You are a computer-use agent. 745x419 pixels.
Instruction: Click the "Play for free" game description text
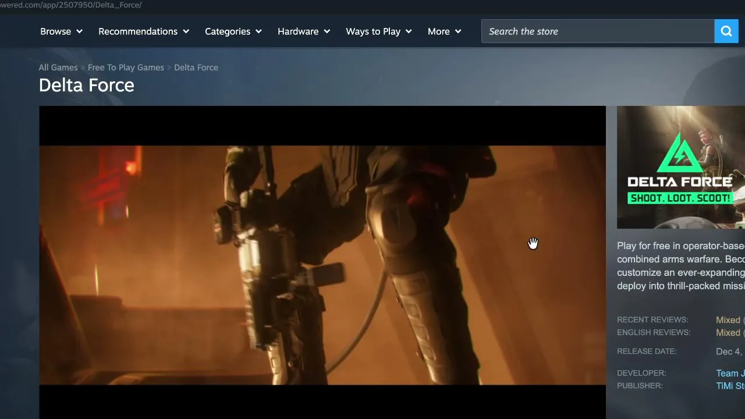[681, 266]
